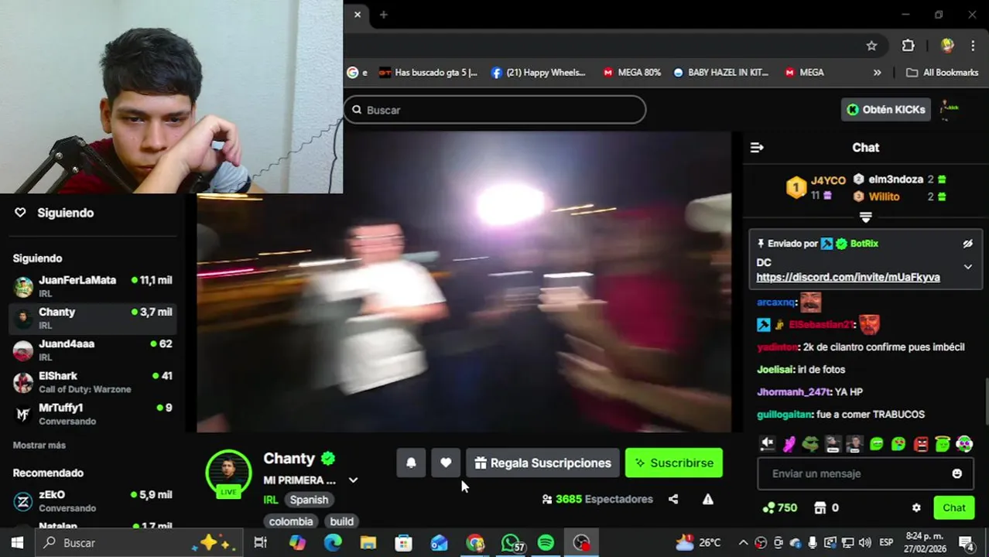Expand the gift leaderboard arrow

point(865,217)
